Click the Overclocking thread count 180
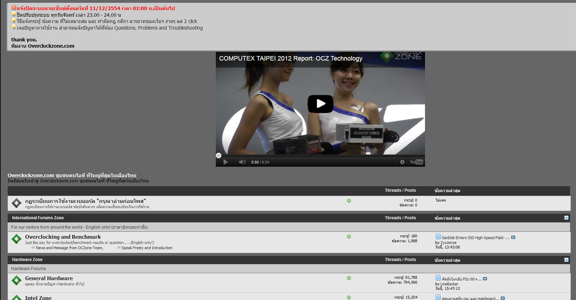The width and height of the screenshot is (576, 300). (414, 236)
